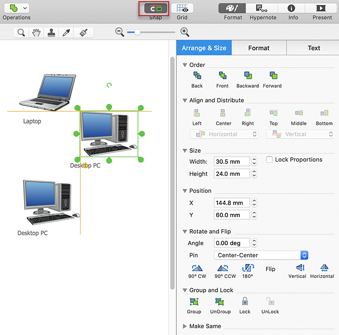Image resolution: width=339 pixels, height=335 pixels.
Task: Click the Send to Back order icon
Action: [197, 76]
